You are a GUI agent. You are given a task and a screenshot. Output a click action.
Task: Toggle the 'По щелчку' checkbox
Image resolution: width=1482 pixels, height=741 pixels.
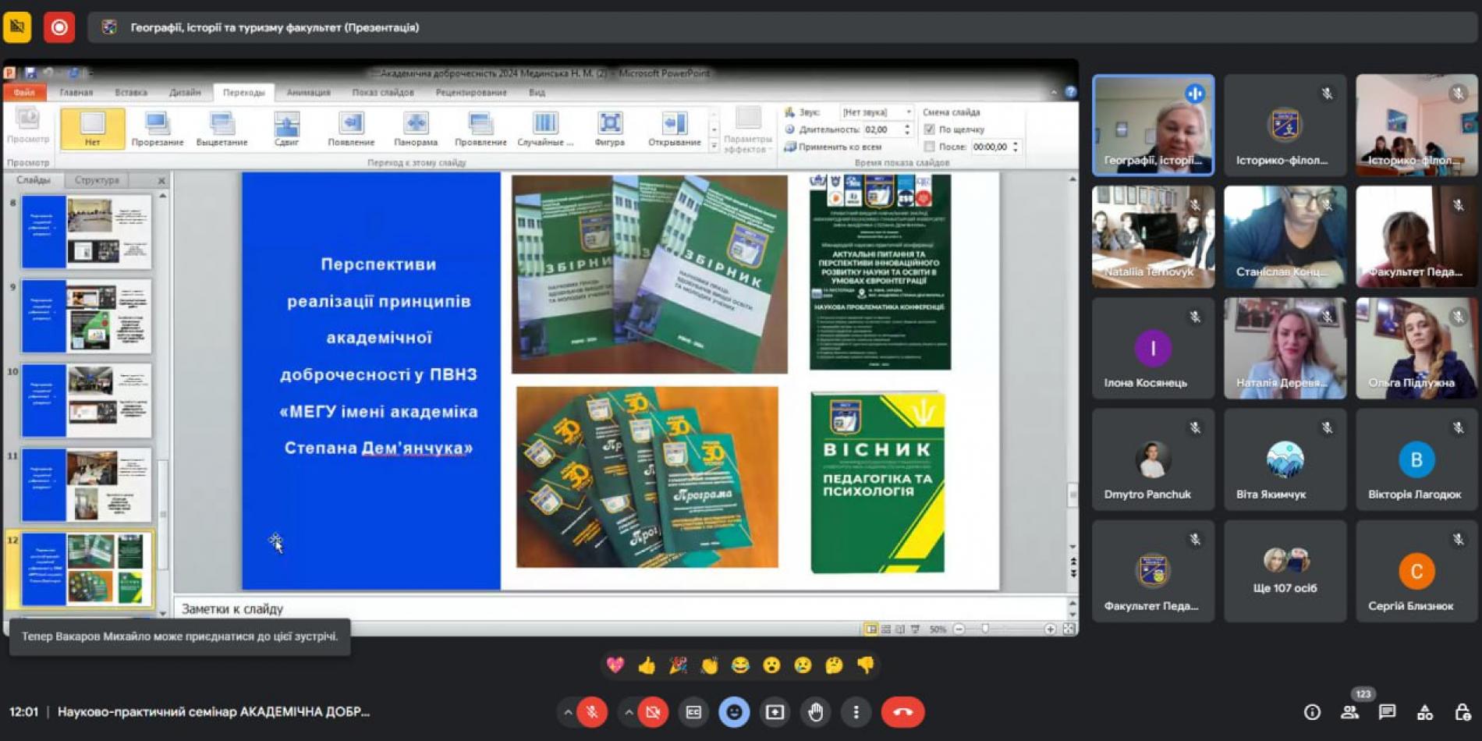pyautogui.click(x=929, y=129)
